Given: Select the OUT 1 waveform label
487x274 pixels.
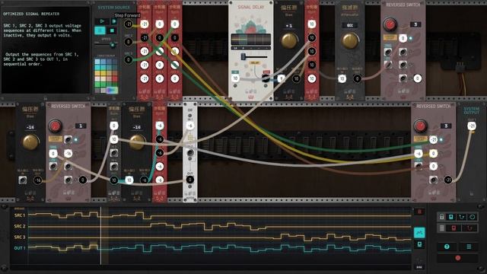Looking at the screenshot, I should click(20, 248).
